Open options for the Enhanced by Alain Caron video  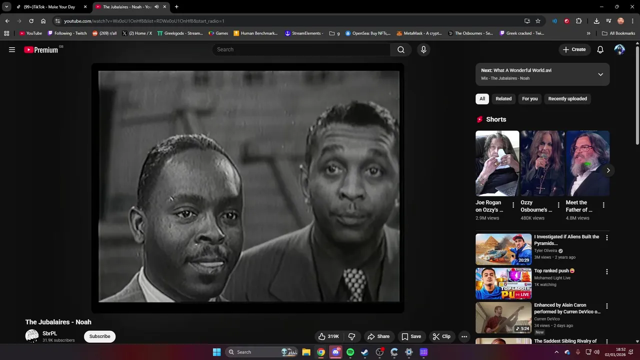(607, 306)
